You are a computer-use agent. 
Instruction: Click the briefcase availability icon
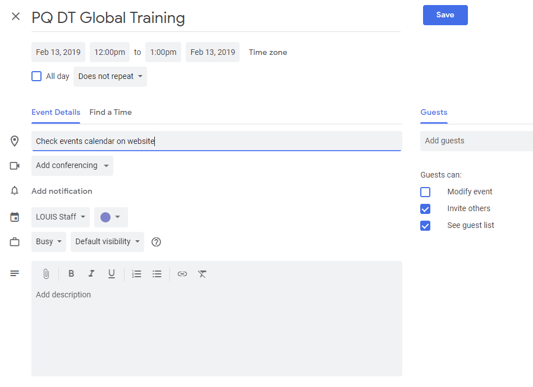pyautogui.click(x=15, y=242)
